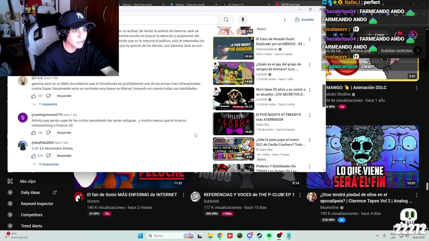
Task: Open options menu for El fan de Sonic video
Action: tap(183, 195)
